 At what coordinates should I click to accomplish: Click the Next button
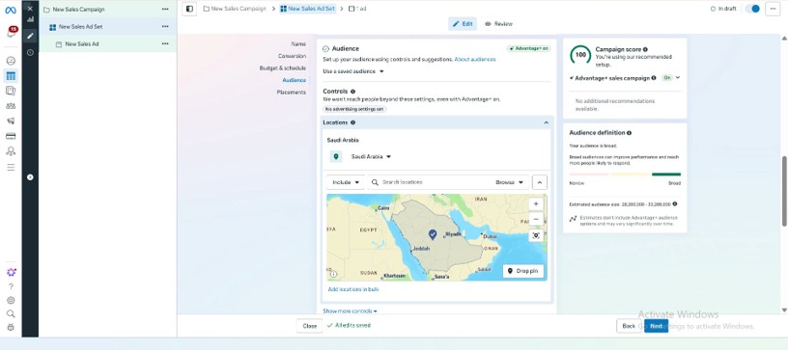(657, 326)
